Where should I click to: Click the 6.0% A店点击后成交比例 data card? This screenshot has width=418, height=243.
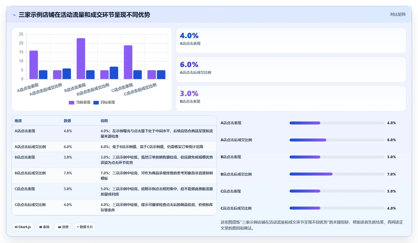click(291, 70)
